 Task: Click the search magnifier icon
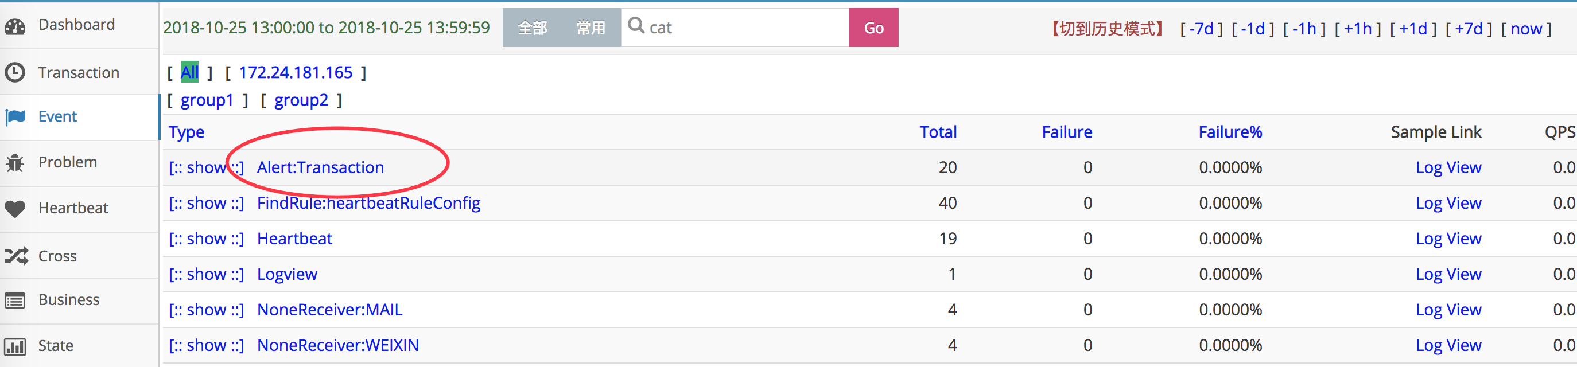click(638, 27)
